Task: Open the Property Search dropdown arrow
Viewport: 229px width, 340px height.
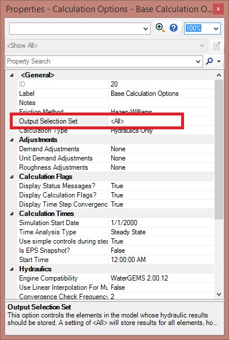Action: pyautogui.click(x=198, y=62)
